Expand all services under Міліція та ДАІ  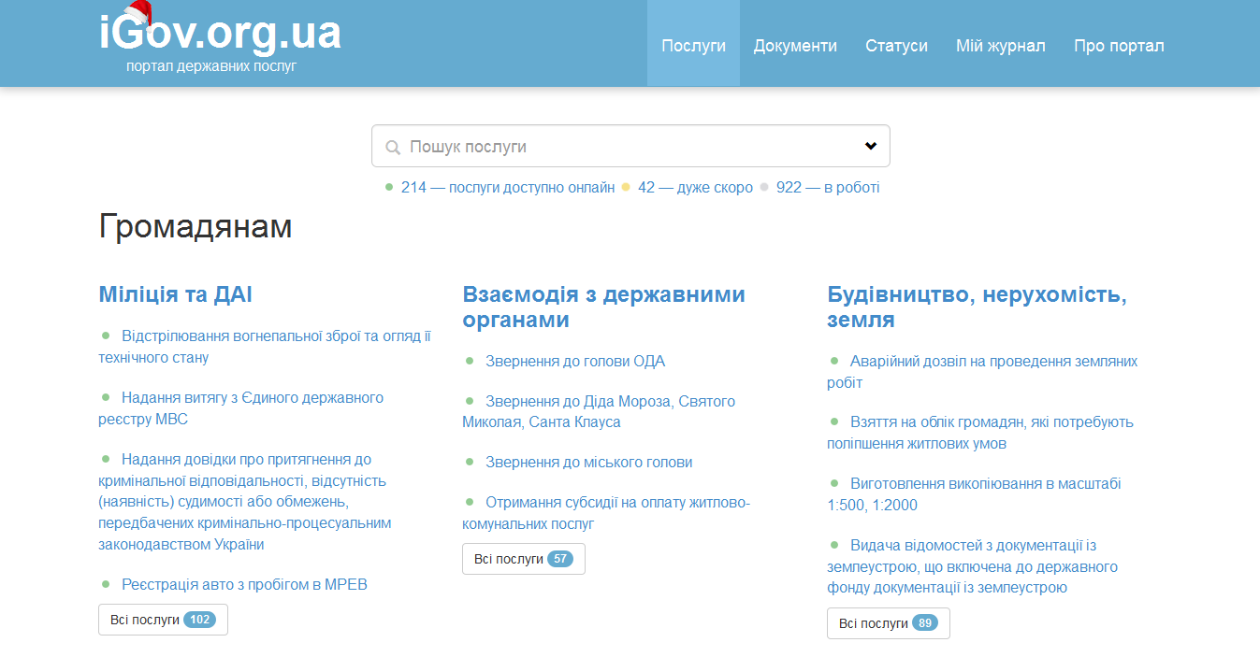click(x=163, y=619)
